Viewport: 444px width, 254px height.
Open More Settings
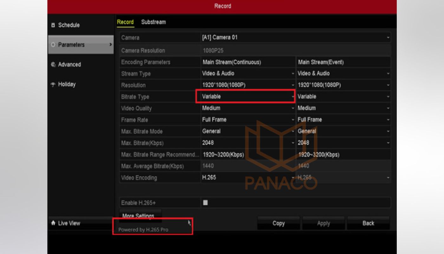tap(139, 216)
